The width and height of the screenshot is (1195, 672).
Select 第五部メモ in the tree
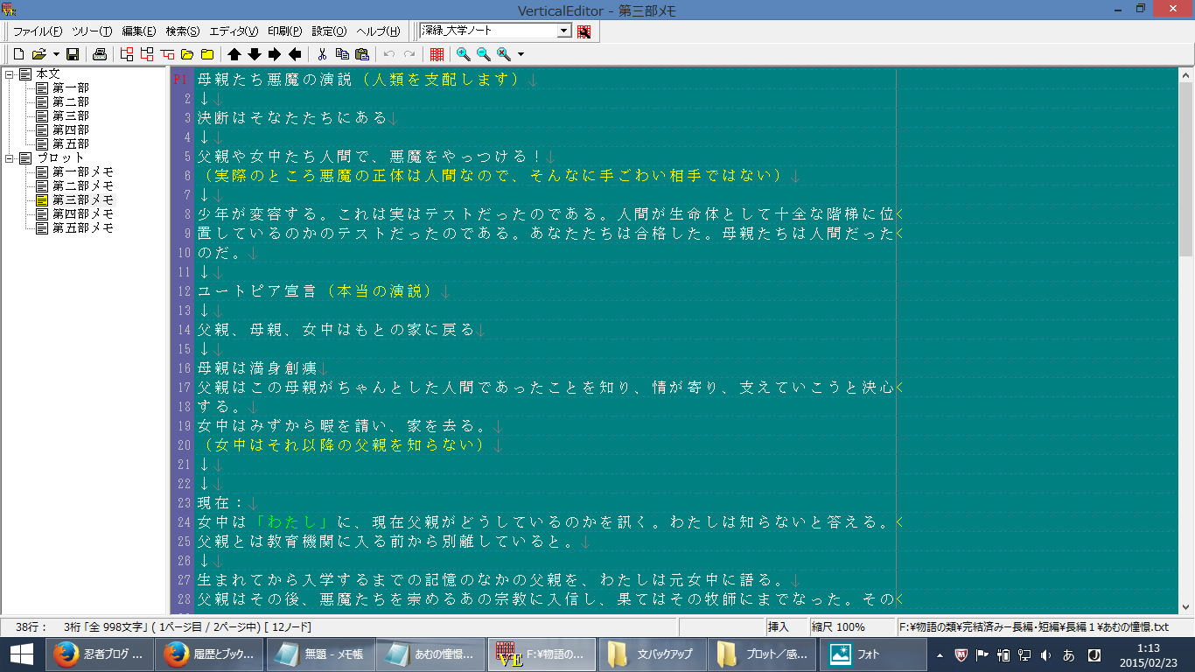click(x=82, y=227)
